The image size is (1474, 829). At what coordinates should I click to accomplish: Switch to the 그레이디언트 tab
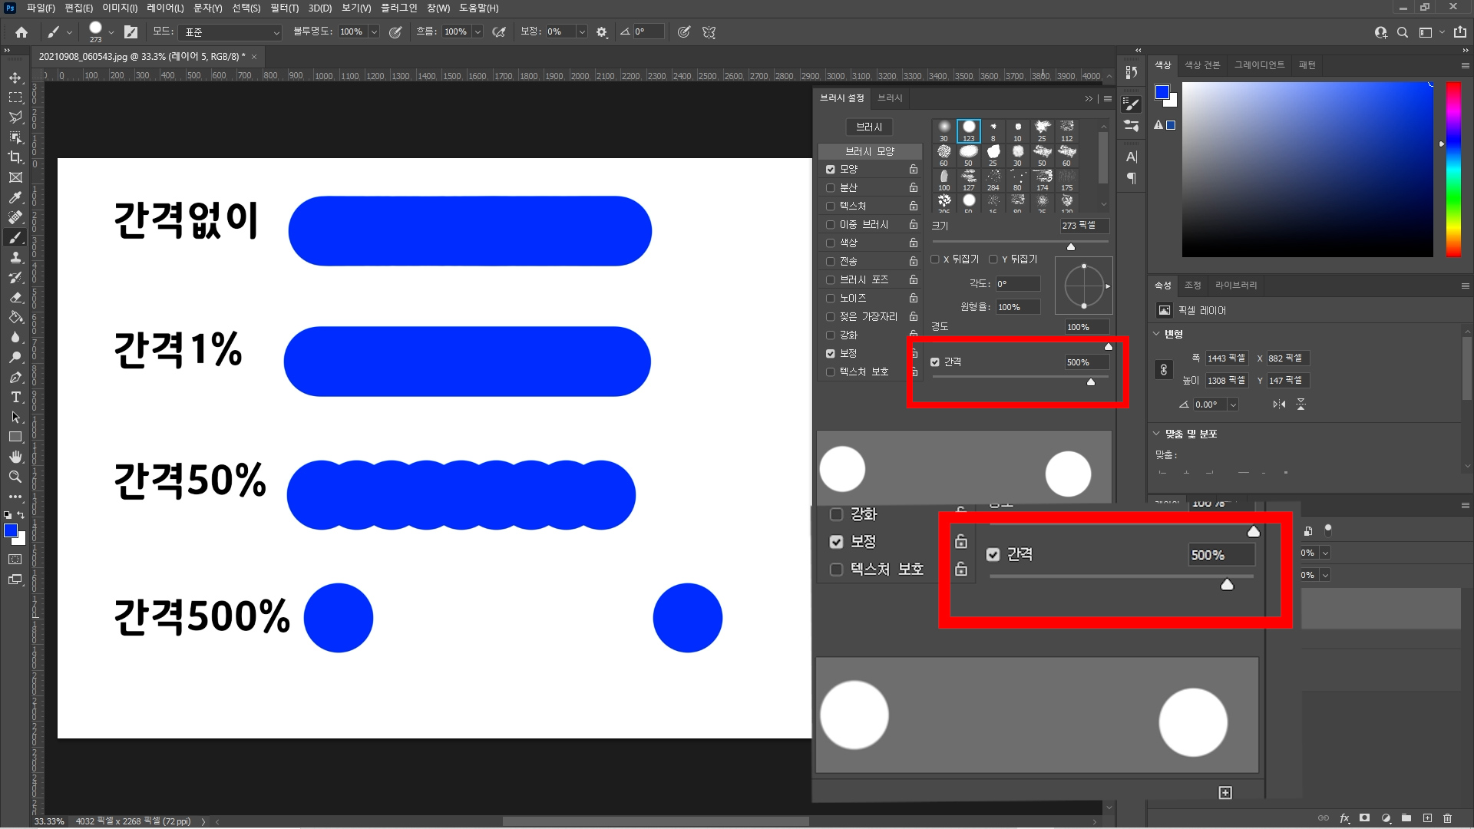click(x=1259, y=65)
